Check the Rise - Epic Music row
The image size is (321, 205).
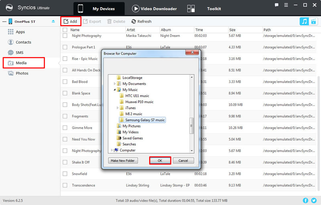65,59
